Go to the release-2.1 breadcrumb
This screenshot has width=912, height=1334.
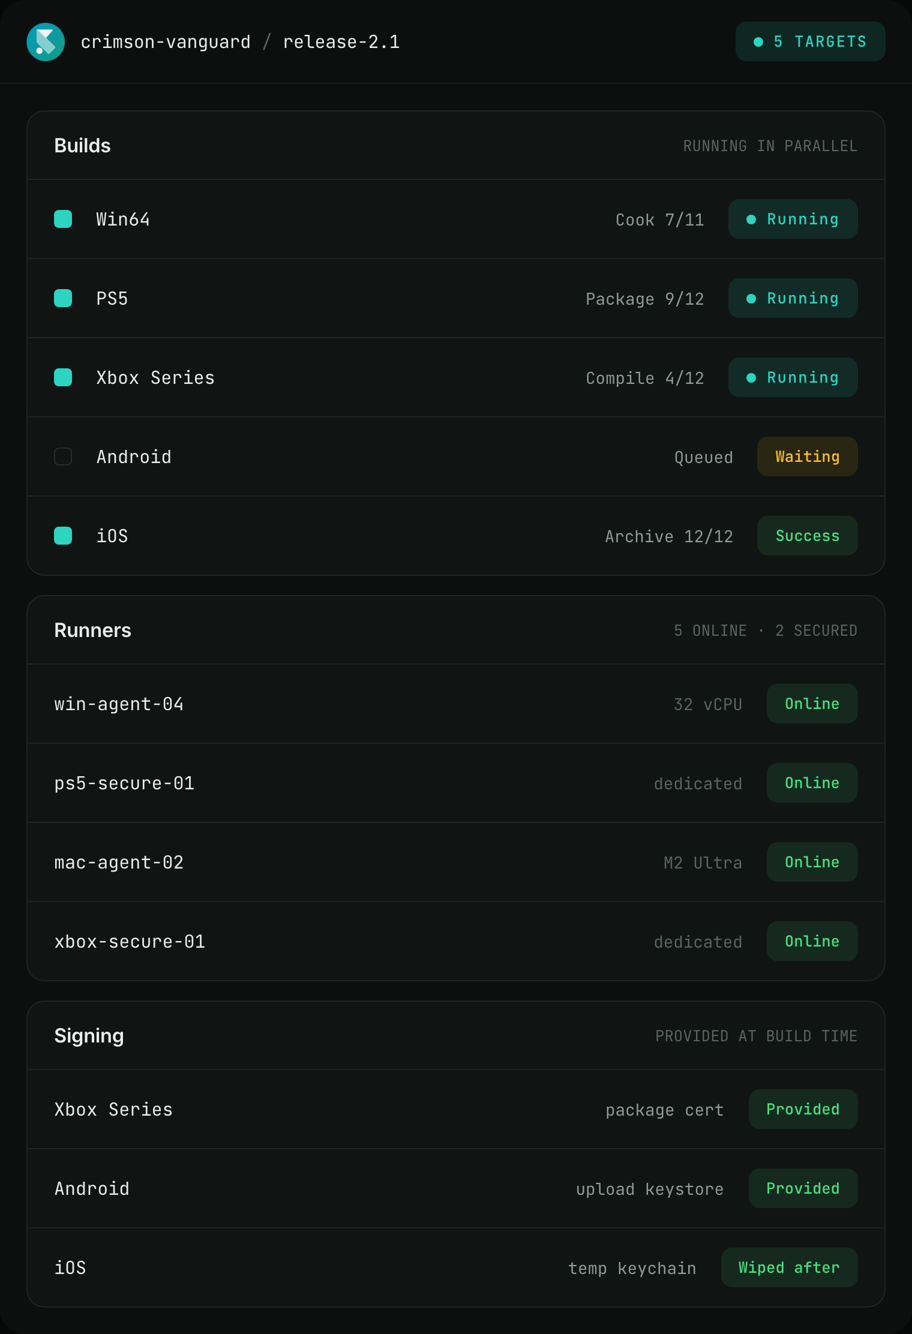[341, 42]
